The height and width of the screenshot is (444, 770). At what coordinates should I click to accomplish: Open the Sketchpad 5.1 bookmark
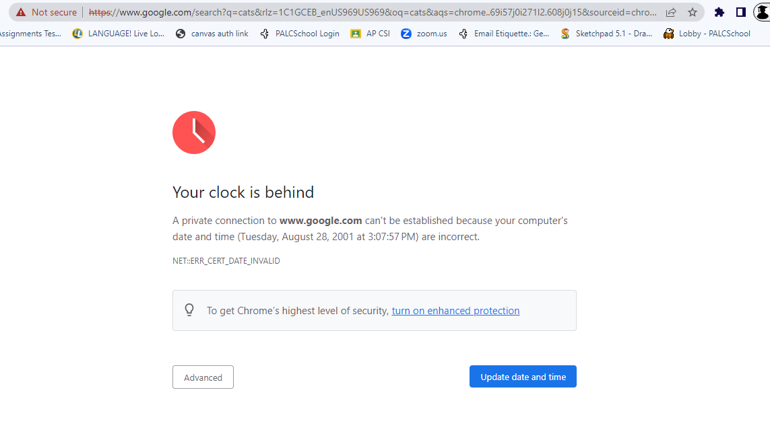606,34
